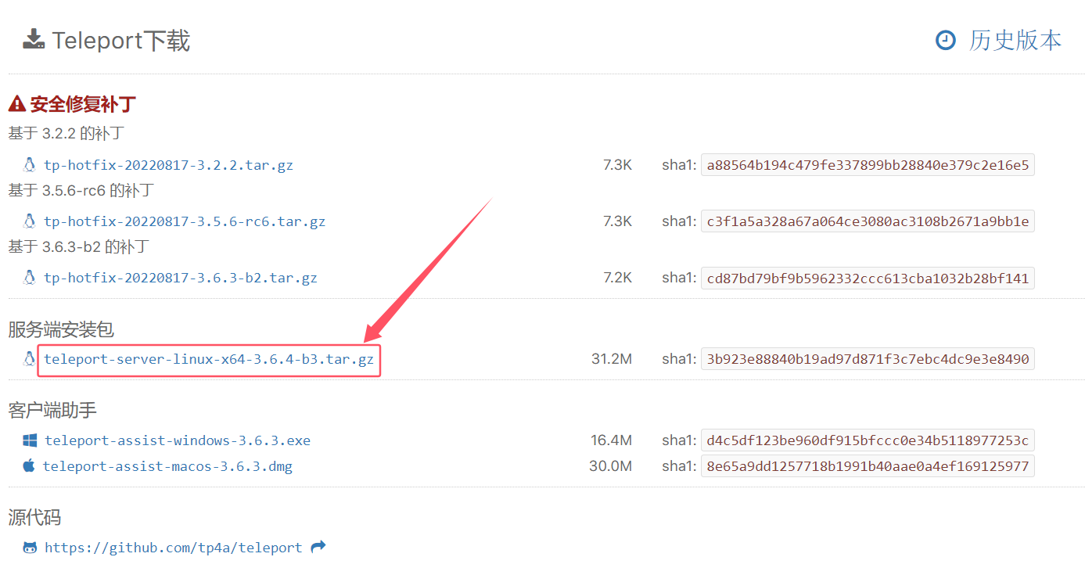Click the 16.4M file size value

[x=611, y=440]
